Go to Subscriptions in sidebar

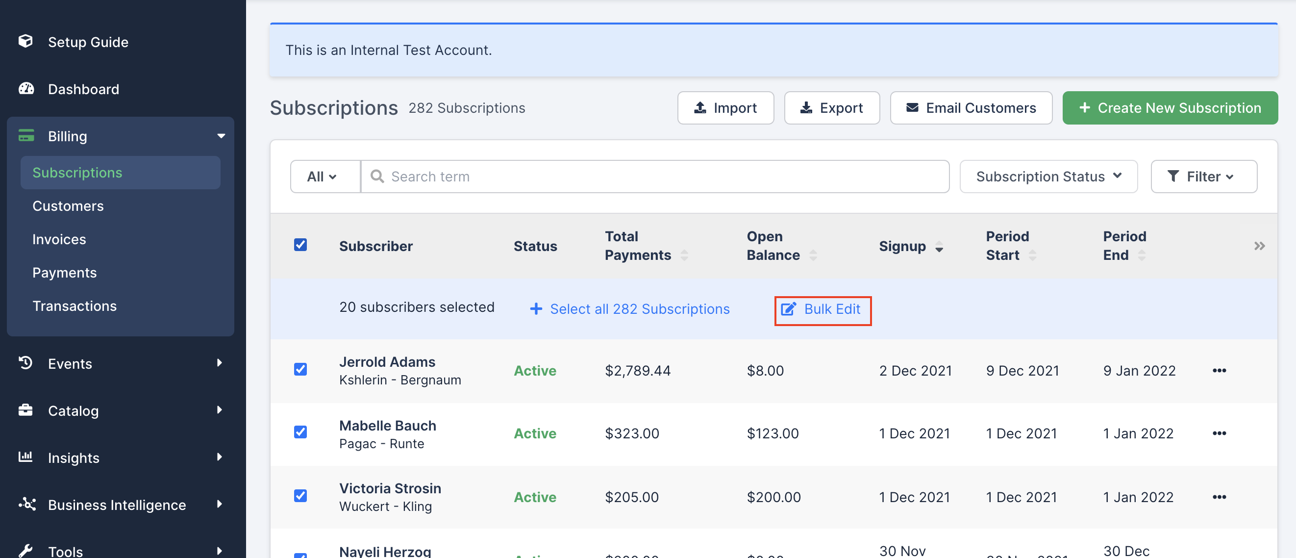click(x=120, y=173)
